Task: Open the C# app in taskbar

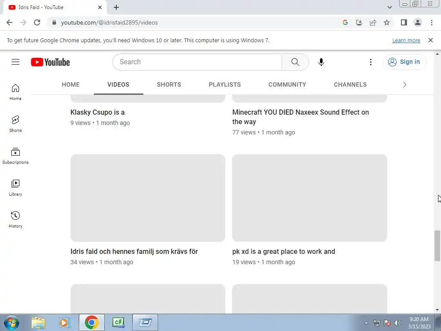Action: pyautogui.click(x=118, y=322)
